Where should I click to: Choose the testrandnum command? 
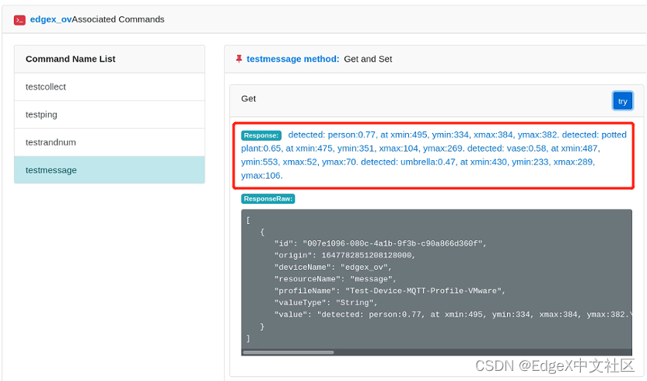point(110,142)
